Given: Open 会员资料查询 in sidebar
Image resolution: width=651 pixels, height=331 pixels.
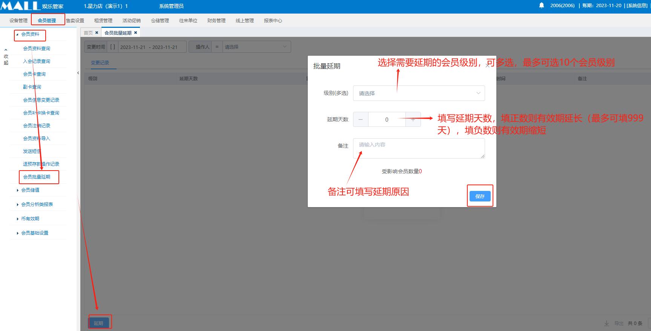Looking at the screenshot, I should (x=37, y=49).
